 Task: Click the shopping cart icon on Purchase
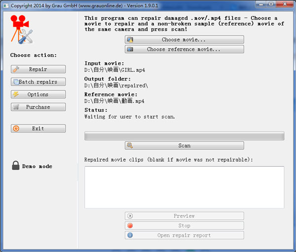(x=16, y=107)
